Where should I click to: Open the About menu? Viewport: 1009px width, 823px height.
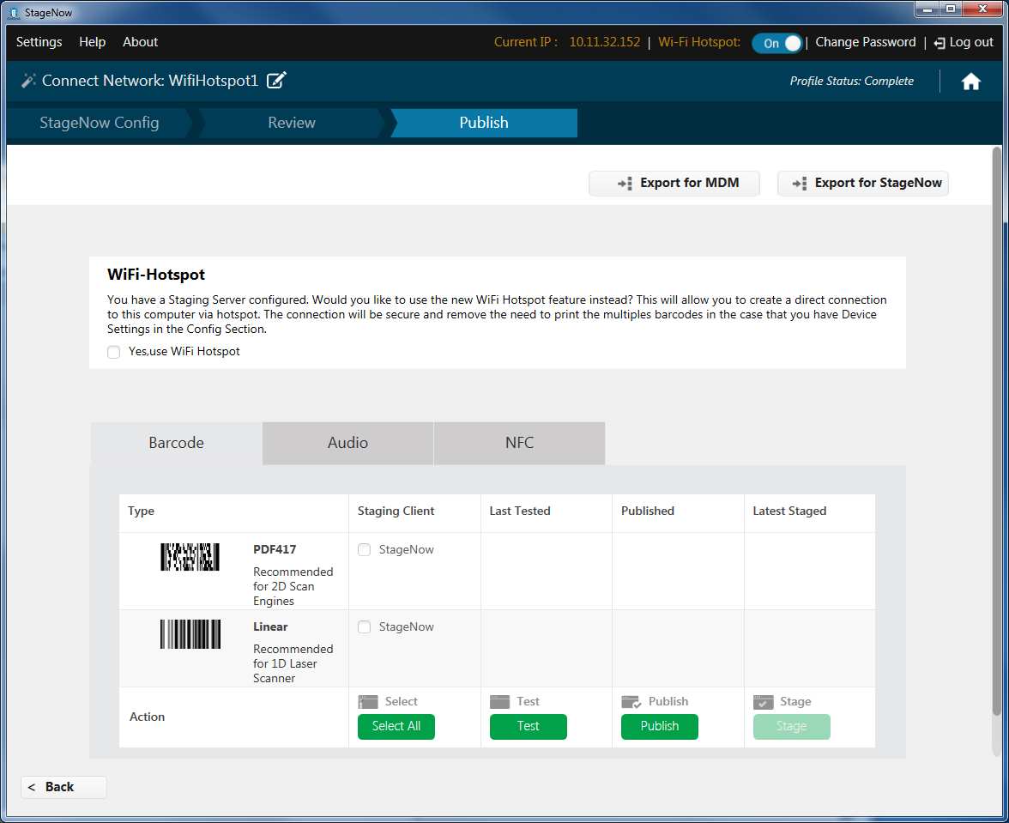pyautogui.click(x=140, y=42)
